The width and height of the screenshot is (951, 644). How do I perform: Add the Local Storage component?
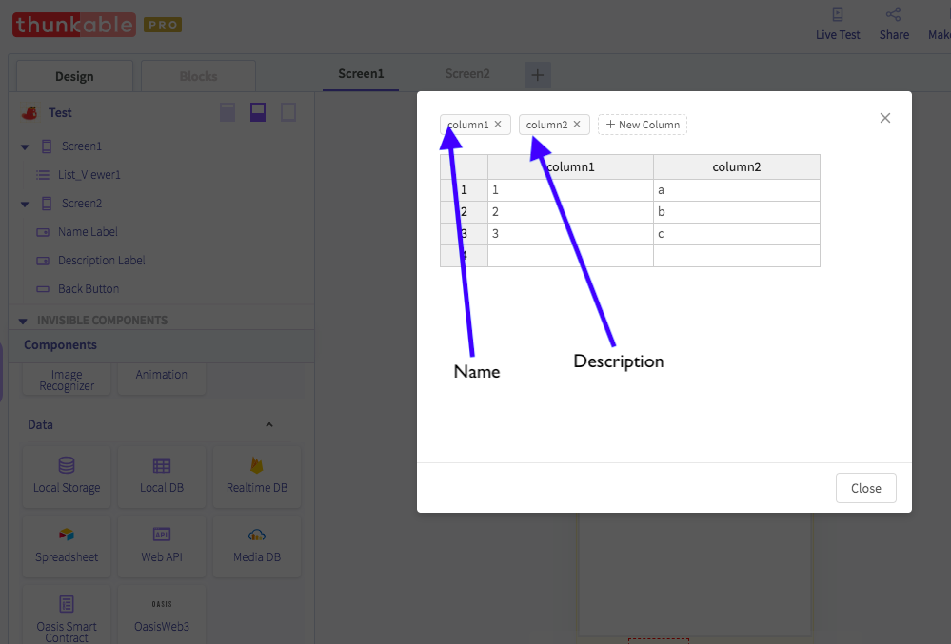(67, 477)
